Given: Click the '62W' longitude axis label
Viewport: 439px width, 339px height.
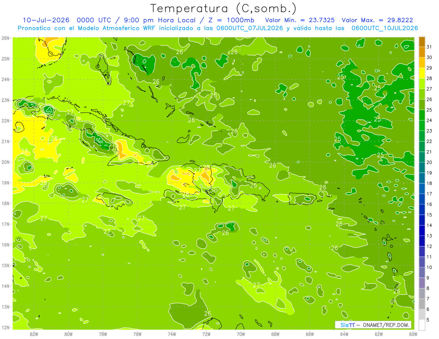Looking at the screenshot, I should tap(379, 334).
